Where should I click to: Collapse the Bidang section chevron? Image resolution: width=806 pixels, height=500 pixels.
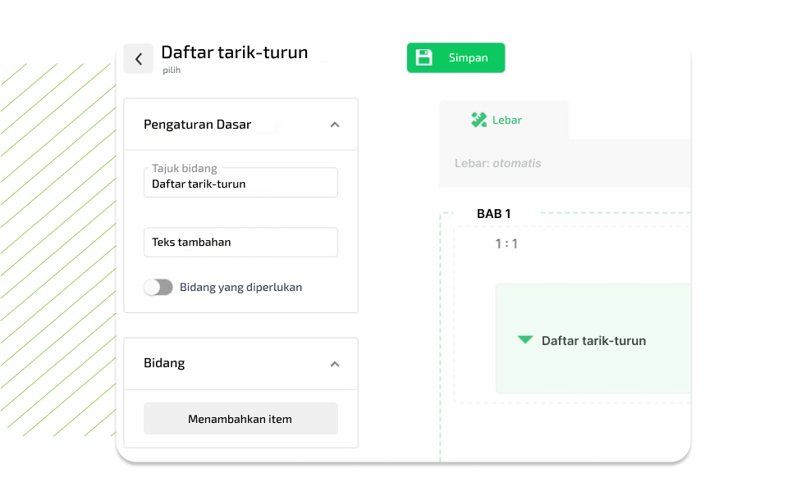(x=334, y=363)
